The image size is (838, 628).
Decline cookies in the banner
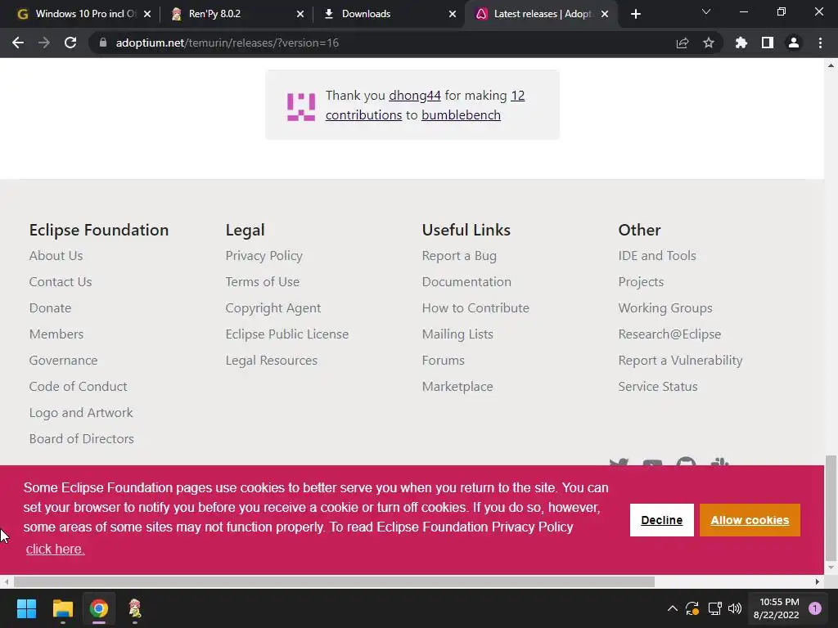coord(661,520)
